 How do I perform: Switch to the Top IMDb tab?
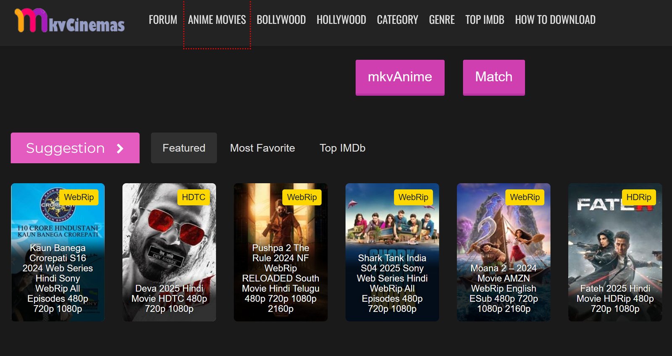[x=342, y=148]
